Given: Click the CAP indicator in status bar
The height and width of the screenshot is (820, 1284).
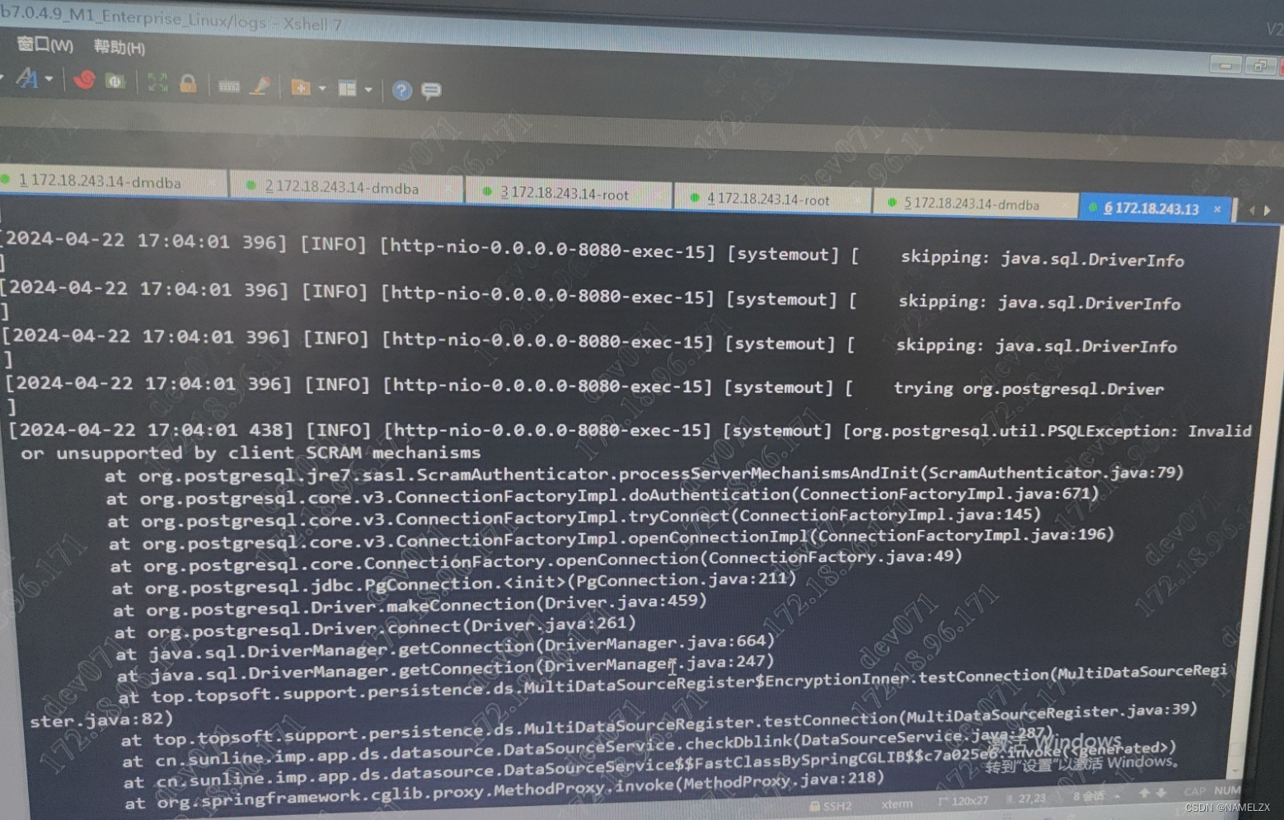Looking at the screenshot, I should pos(1194,791).
